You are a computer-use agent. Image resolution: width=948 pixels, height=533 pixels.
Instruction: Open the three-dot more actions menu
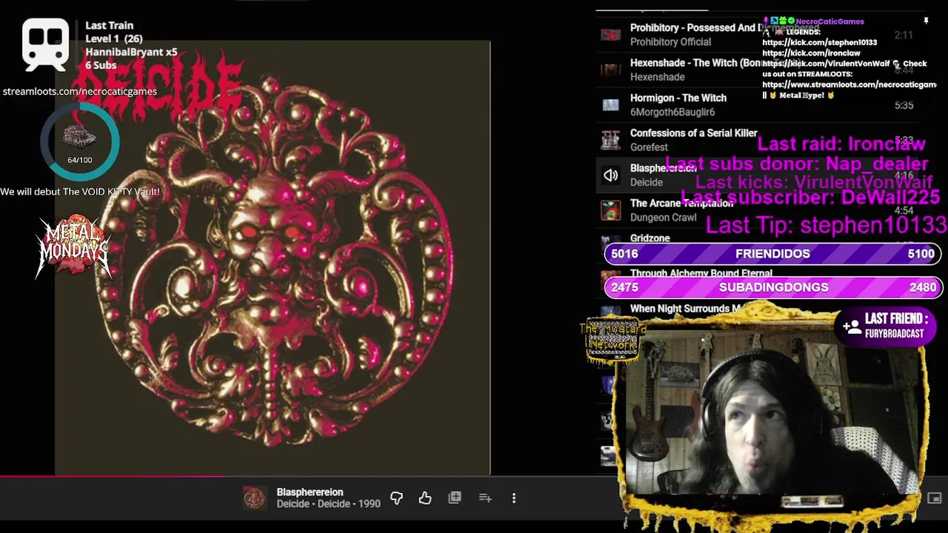point(514,498)
